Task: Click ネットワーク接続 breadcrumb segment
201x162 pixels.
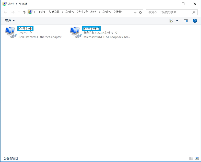Action: pyautogui.click(x=112, y=12)
